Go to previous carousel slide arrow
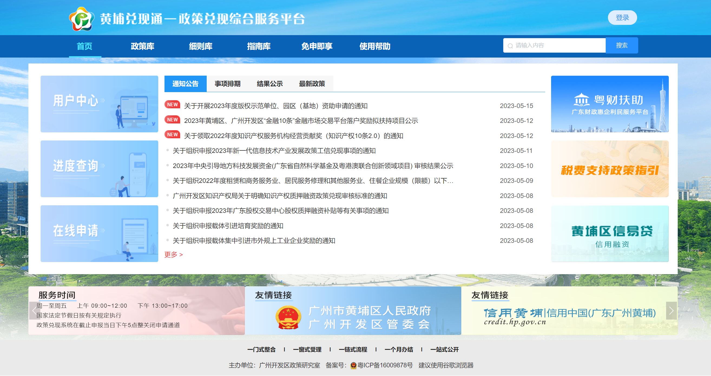Screen dimensions: 711x376 [35, 311]
